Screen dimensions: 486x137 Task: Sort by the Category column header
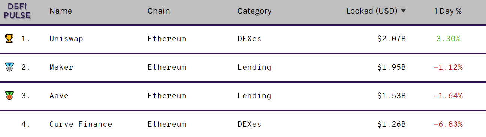[x=254, y=11]
